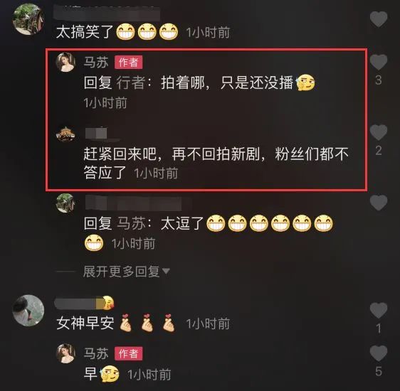Image resolution: width=400 pixels, height=391 pixels.
Task: Like 马苏's reply 拍着哪，只是还没播
Action: (379, 62)
